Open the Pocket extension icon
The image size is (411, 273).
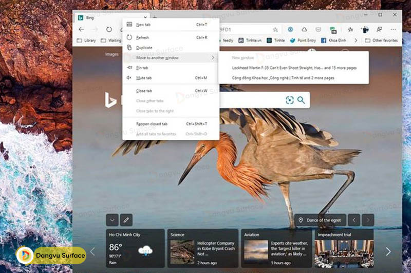(318, 30)
